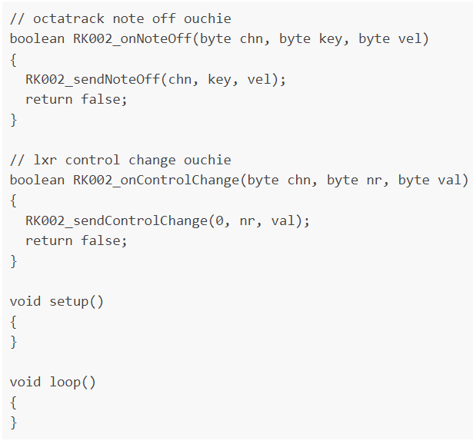Click the void loop() declaration
The height and width of the screenshot is (444, 473).
(x=52, y=382)
